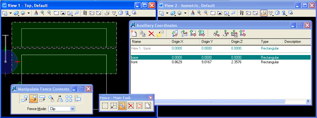
Task: Click Delete Fence Contents red X icon
Action: coord(131,106)
